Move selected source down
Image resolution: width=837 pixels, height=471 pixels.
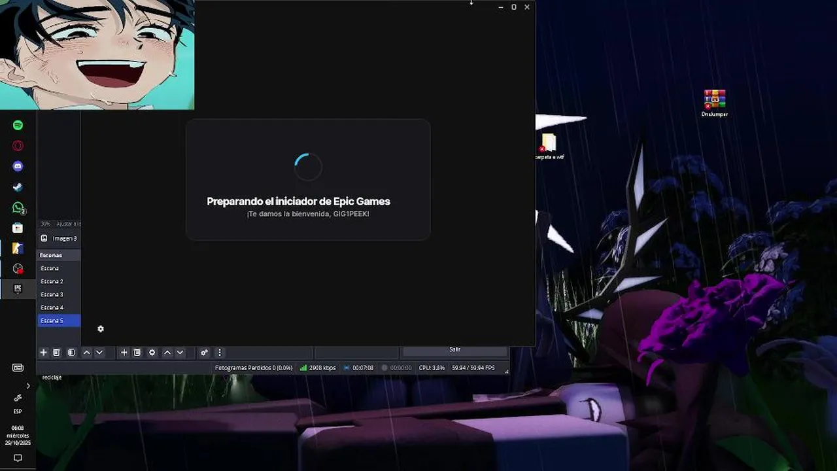[x=180, y=353]
